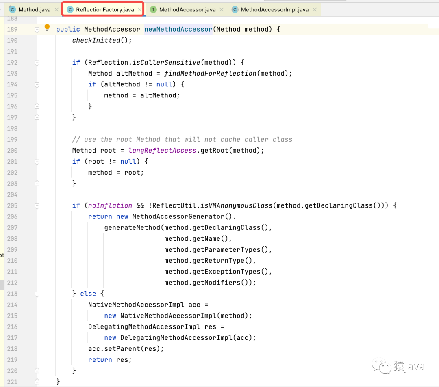Click 'method = altMethod;' statement
The height and width of the screenshot is (387, 439).
click(142, 95)
